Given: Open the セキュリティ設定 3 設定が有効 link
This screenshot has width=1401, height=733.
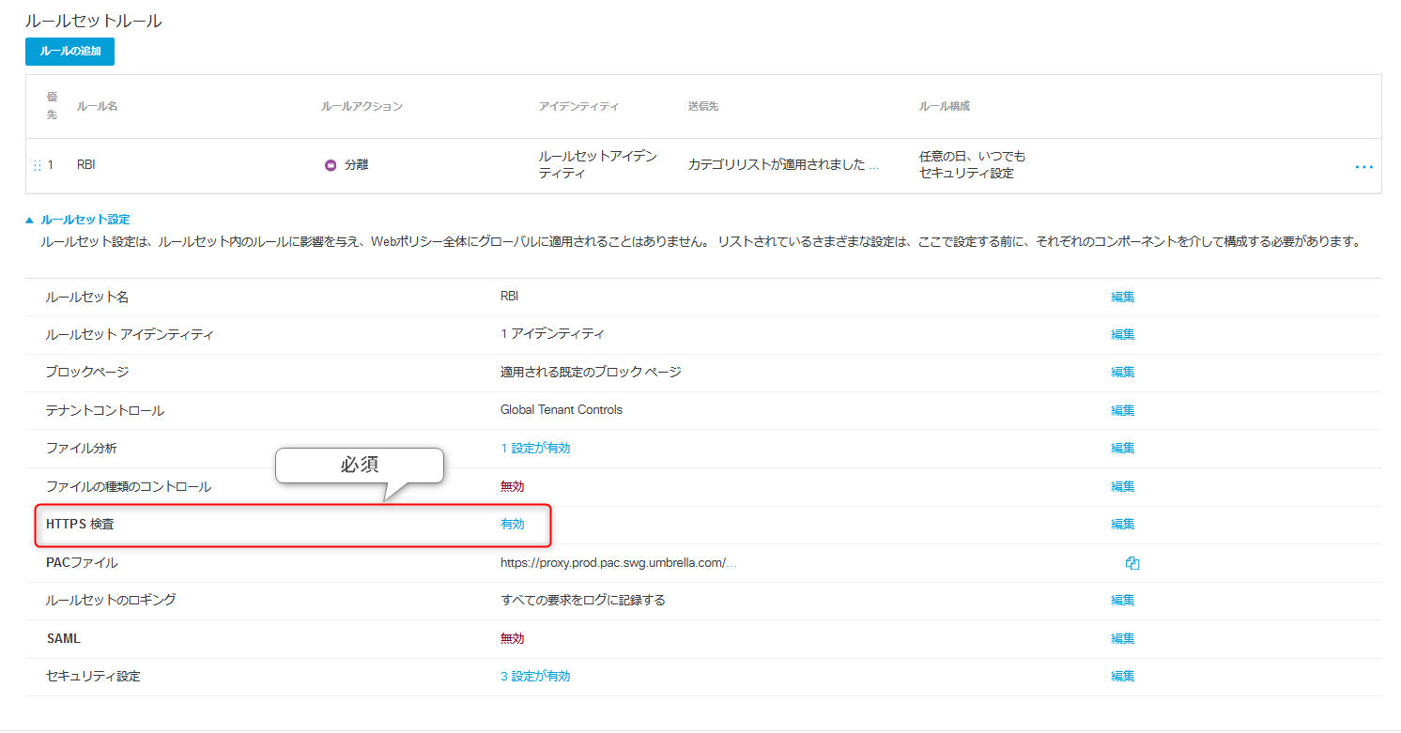Looking at the screenshot, I should click(535, 677).
